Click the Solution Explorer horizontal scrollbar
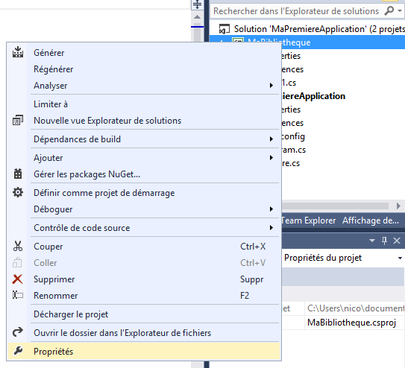Screen dimensions: 405x368 pos(335,206)
